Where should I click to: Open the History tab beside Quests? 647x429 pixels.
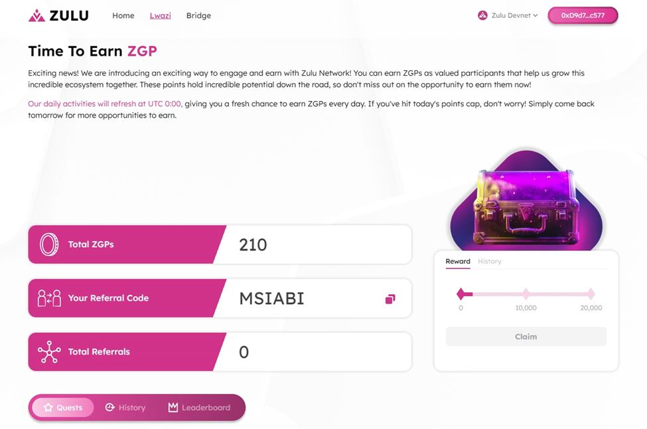tap(125, 408)
